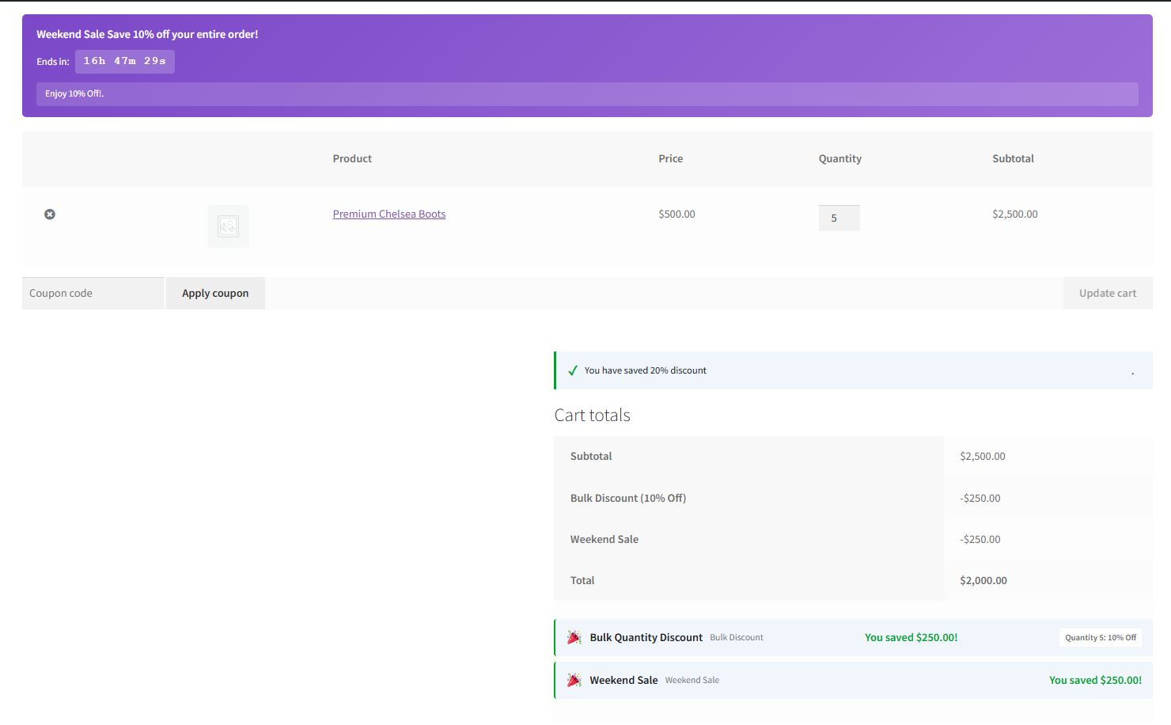Click the party popper icon beside Bulk Quantity Discount
The width and height of the screenshot is (1171, 725).
574,637
